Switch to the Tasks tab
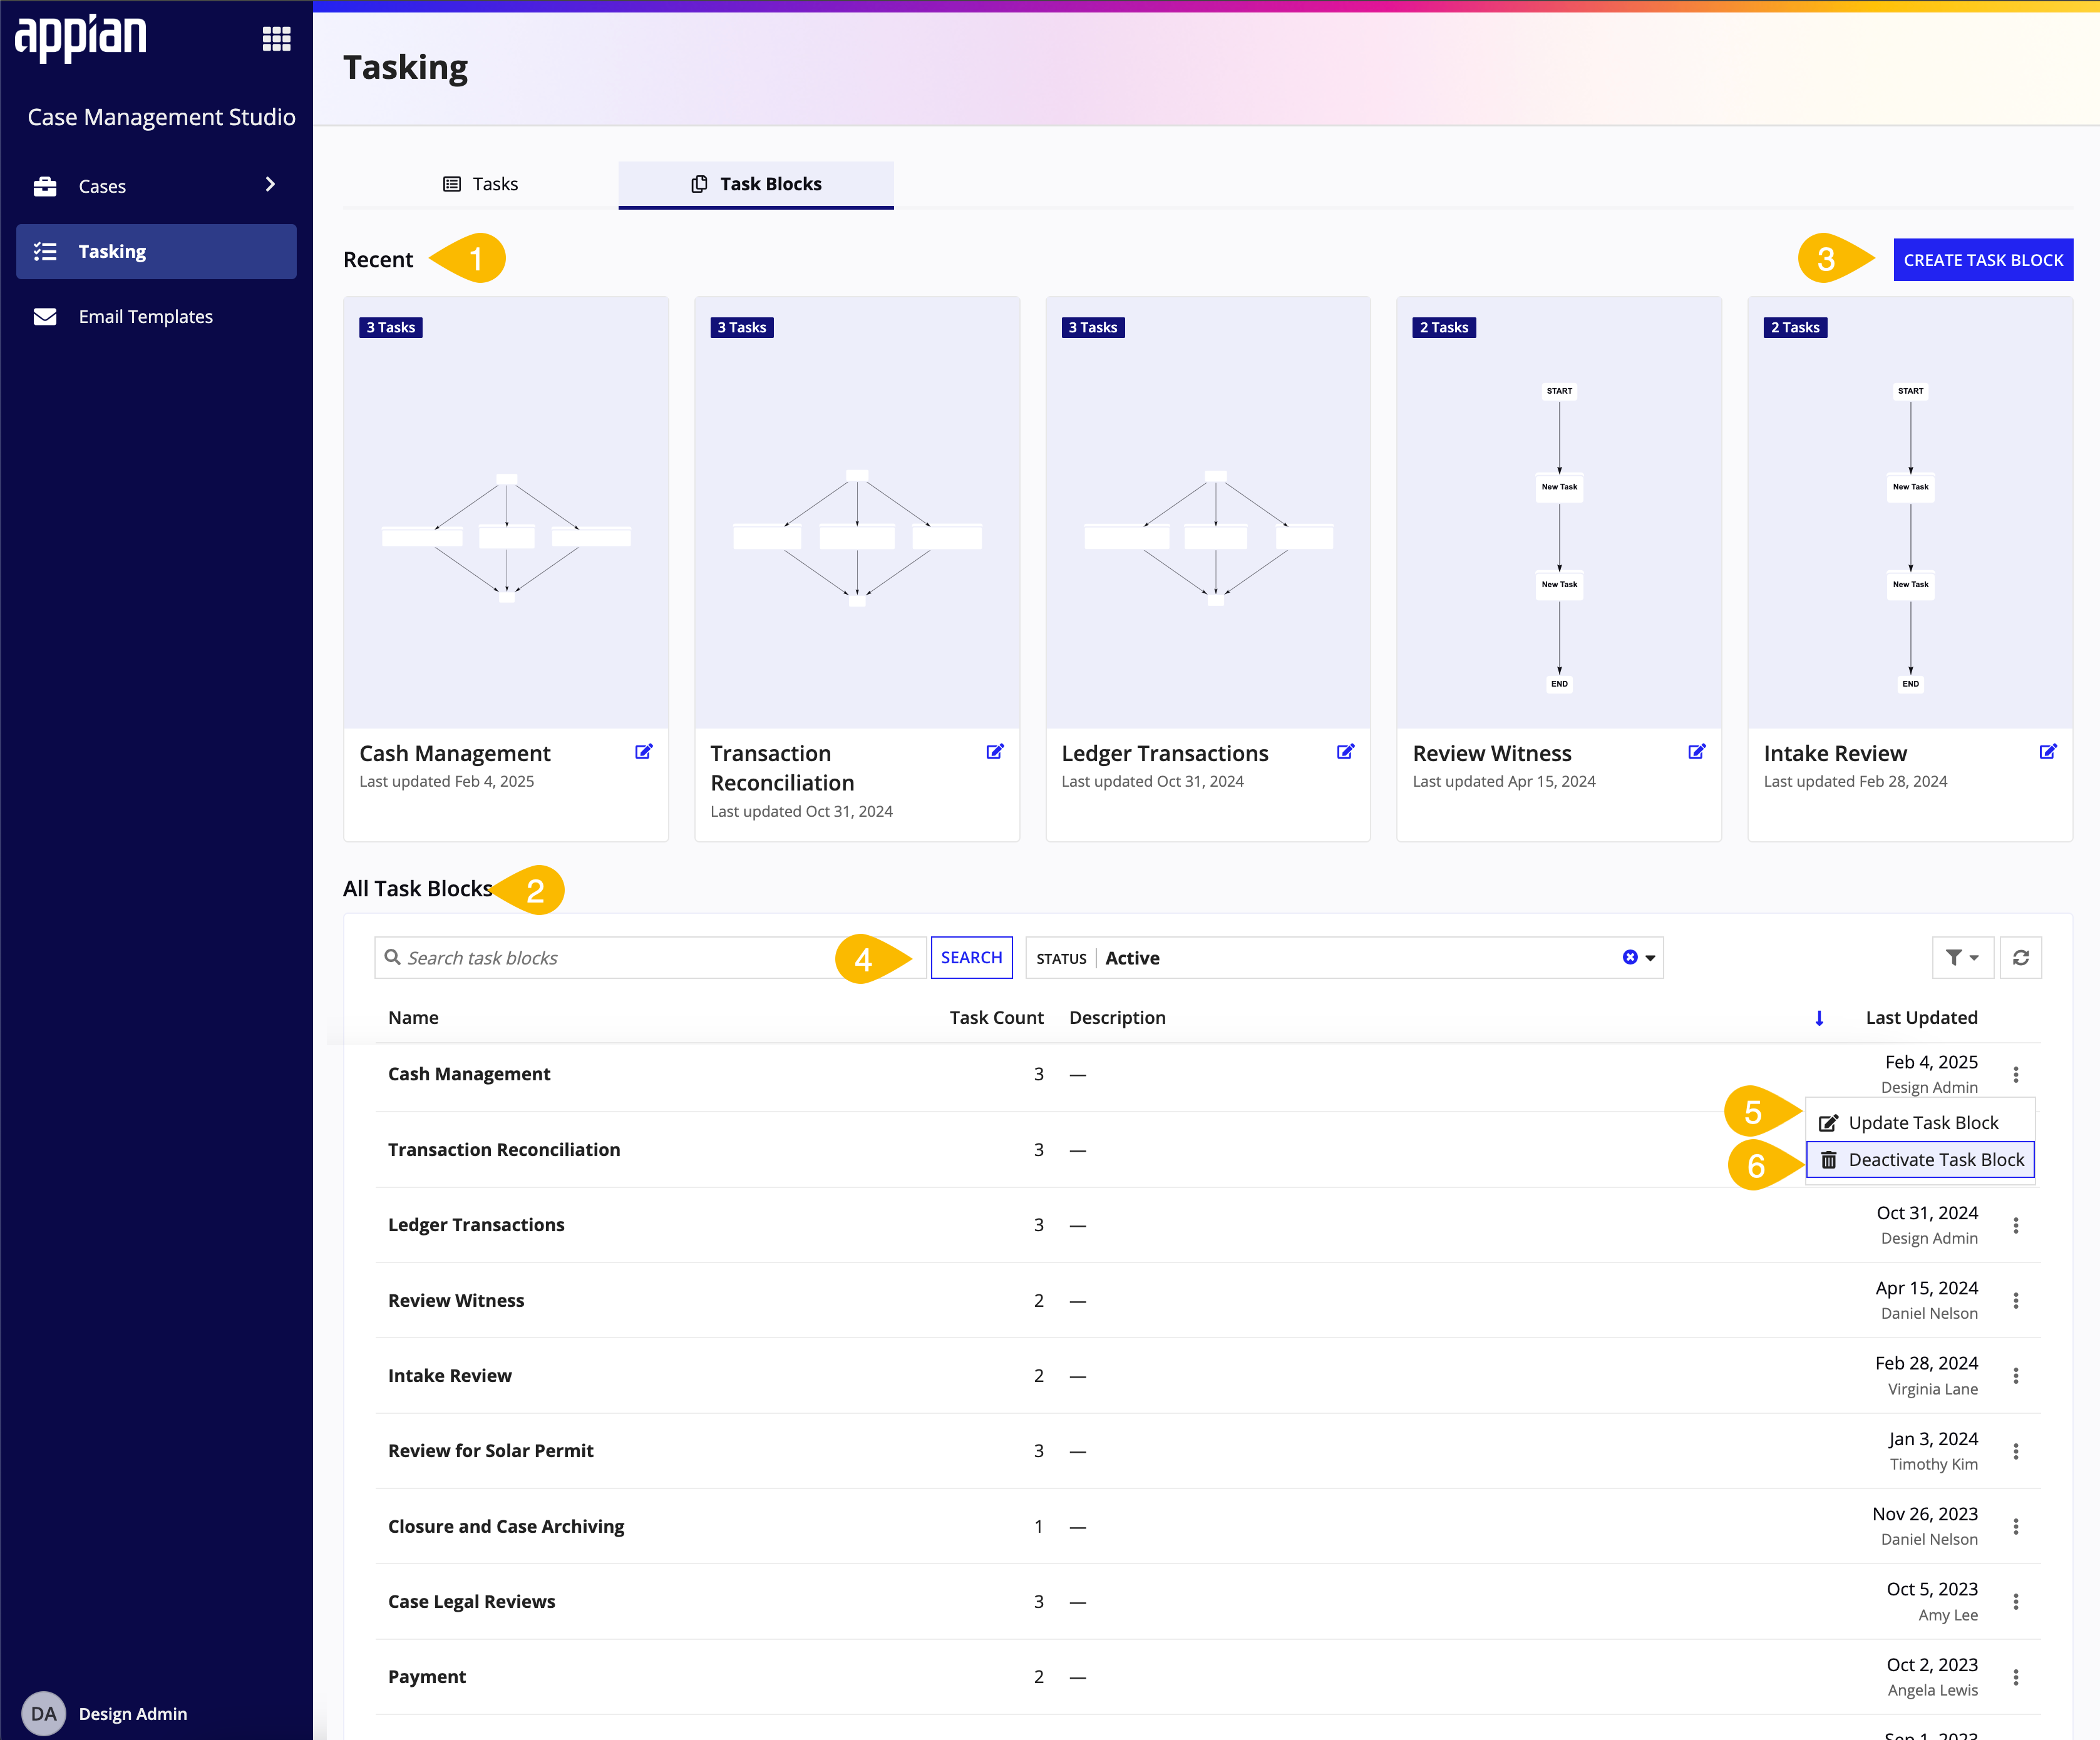The width and height of the screenshot is (2100, 1740). click(481, 184)
